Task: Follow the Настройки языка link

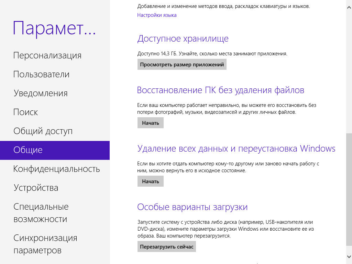Action: pyautogui.click(x=157, y=15)
